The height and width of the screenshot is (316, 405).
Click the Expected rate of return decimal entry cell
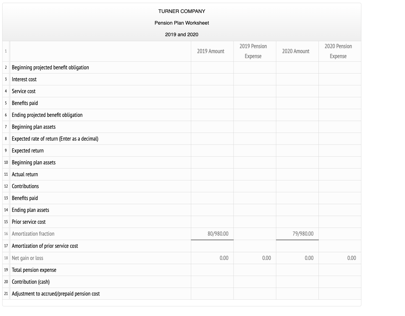(212, 139)
